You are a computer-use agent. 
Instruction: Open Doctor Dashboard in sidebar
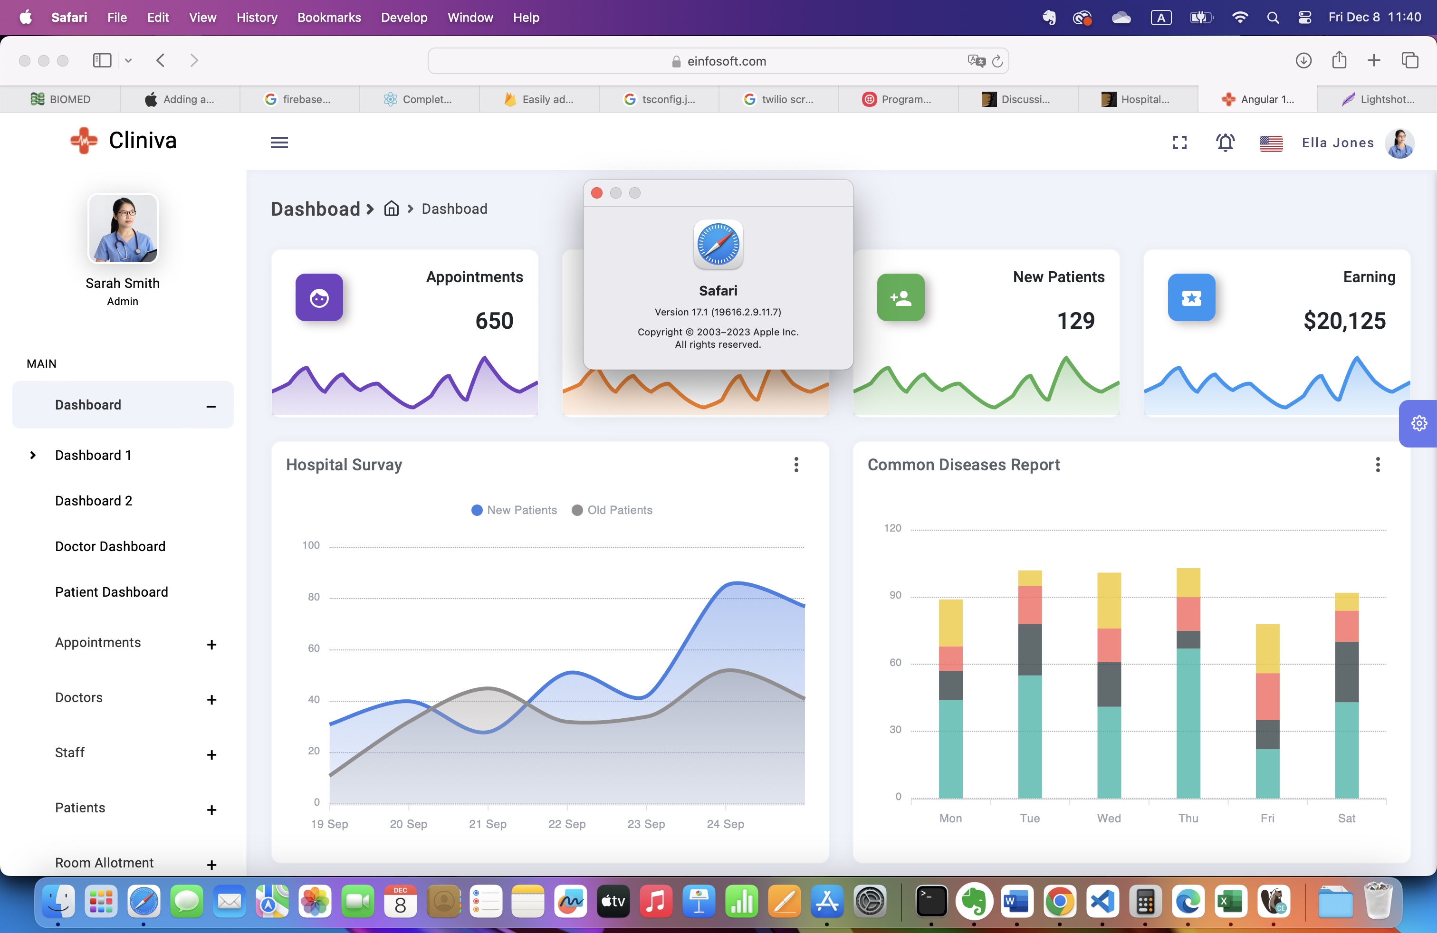click(x=110, y=546)
